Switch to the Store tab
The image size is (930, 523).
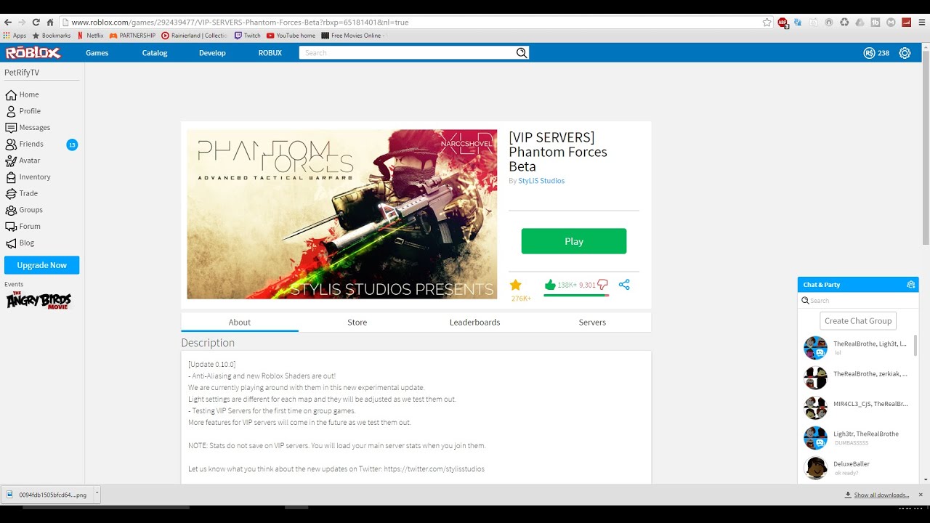pyautogui.click(x=357, y=323)
